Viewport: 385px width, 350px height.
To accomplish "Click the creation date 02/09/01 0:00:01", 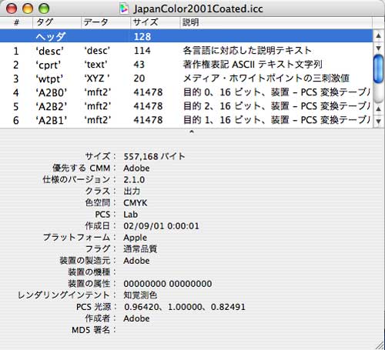I will click(161, 226).
